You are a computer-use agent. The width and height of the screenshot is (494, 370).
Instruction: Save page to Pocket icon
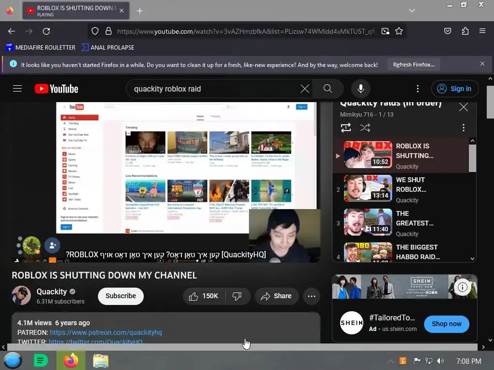447,31
